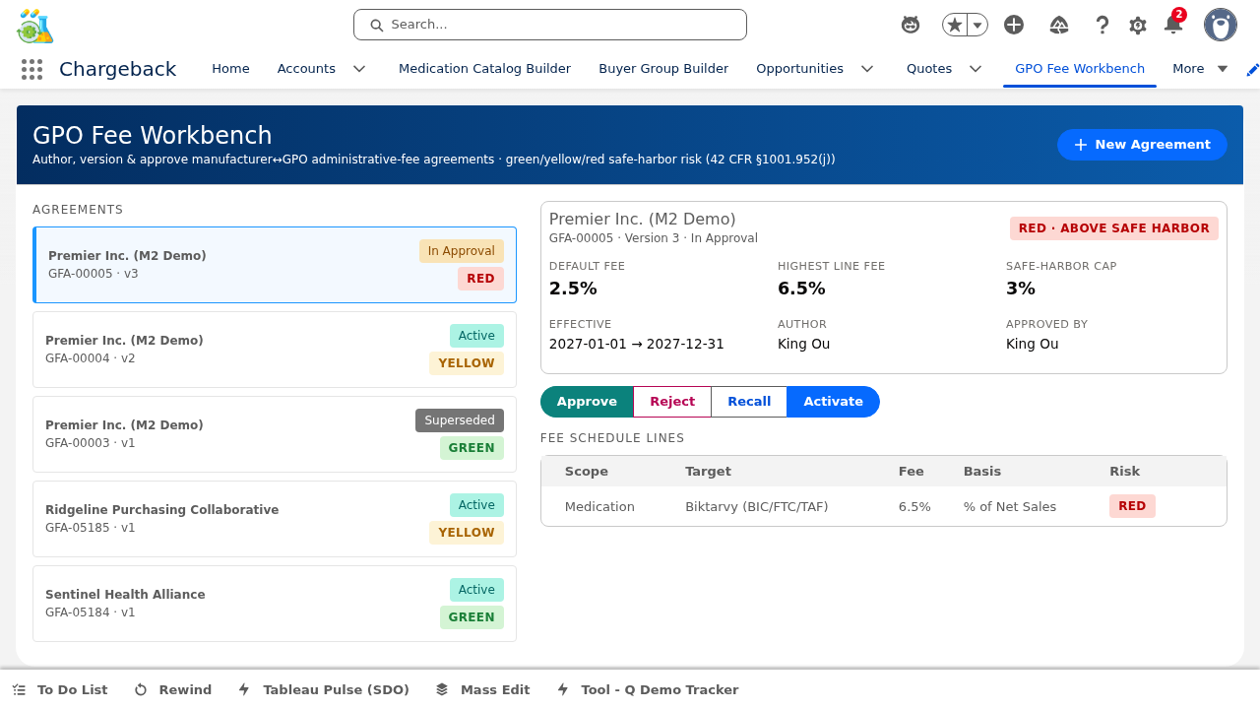Click the plus icon in New Agreement
1260x709 pixels.
click(x=1081, y=145)
